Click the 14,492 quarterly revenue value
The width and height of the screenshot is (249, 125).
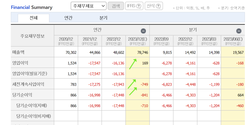coord(190,53)
